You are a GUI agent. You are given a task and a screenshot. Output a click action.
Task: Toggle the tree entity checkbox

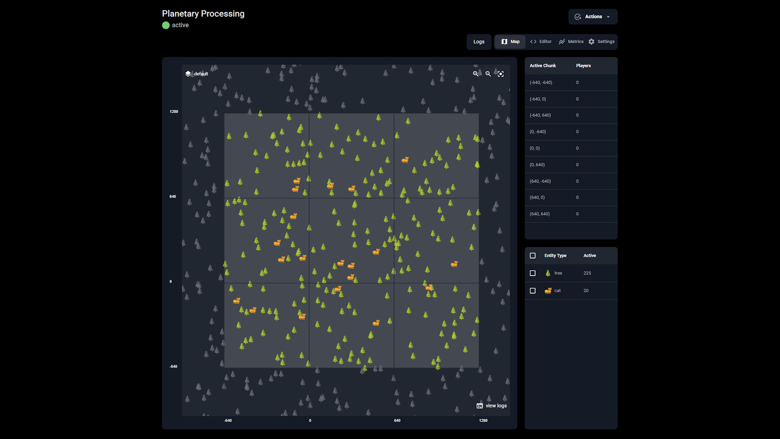click(x=533, y=273)
